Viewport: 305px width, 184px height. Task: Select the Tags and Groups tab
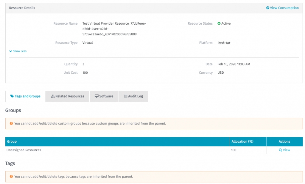pos(25,96)
